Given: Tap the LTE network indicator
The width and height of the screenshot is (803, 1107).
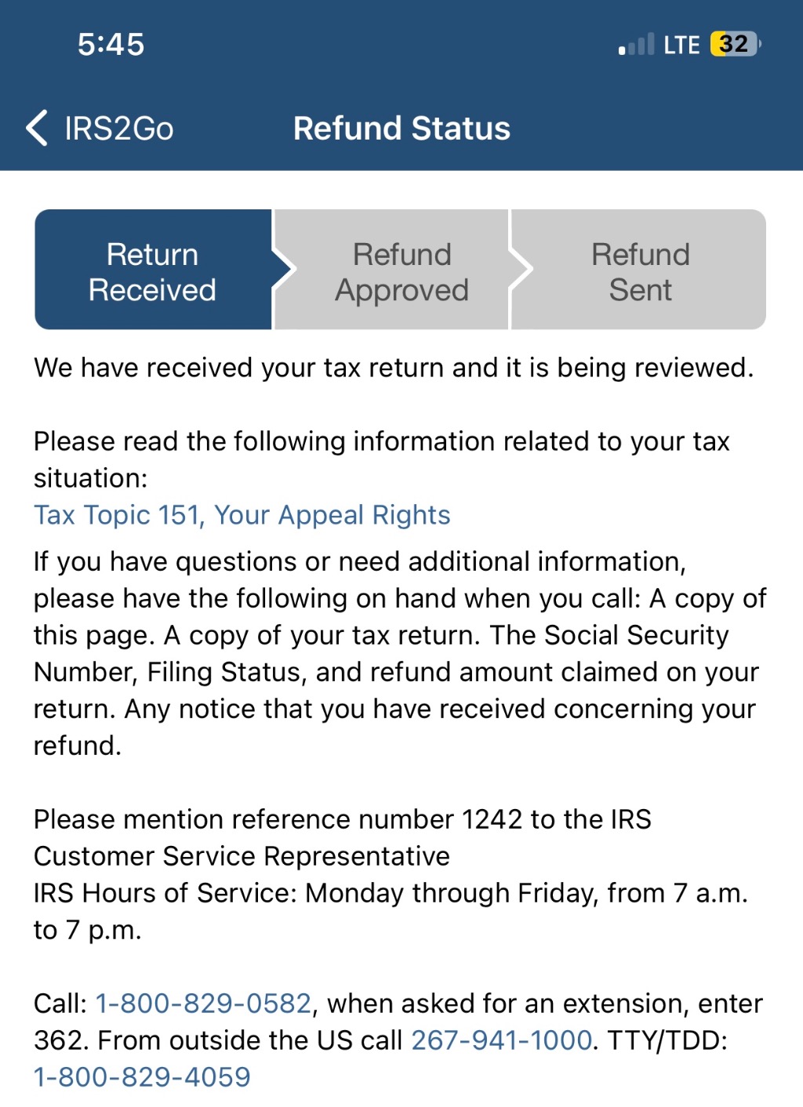Looking at the screenshot, I should point(681,45).
